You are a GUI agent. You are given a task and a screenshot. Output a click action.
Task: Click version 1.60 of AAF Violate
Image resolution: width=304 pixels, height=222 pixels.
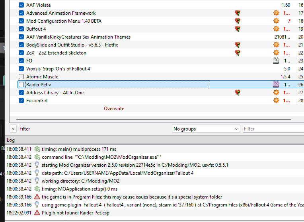[x=286, y=5]
